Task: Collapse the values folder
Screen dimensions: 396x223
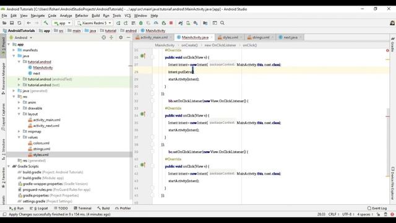Action: tap(19, 138)
